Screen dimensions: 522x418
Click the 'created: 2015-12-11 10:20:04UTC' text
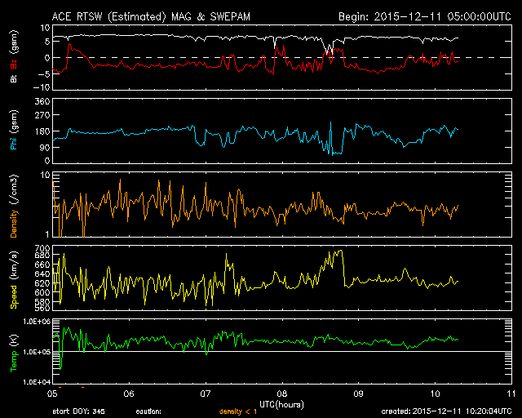446,411
